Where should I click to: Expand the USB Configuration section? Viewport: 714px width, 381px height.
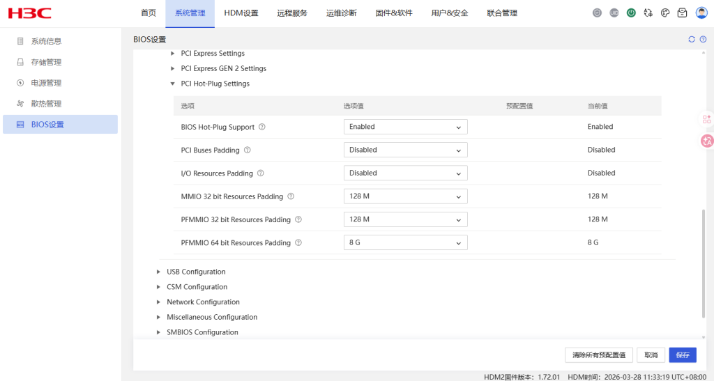(x=159, y=272)
